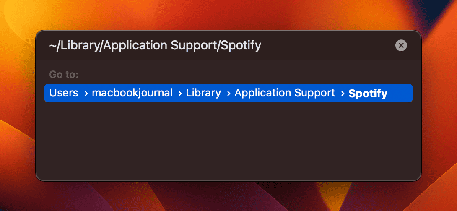Click empty space right of the typed path
This screenshot has height=211, width=457.
(x=327, y=46)
